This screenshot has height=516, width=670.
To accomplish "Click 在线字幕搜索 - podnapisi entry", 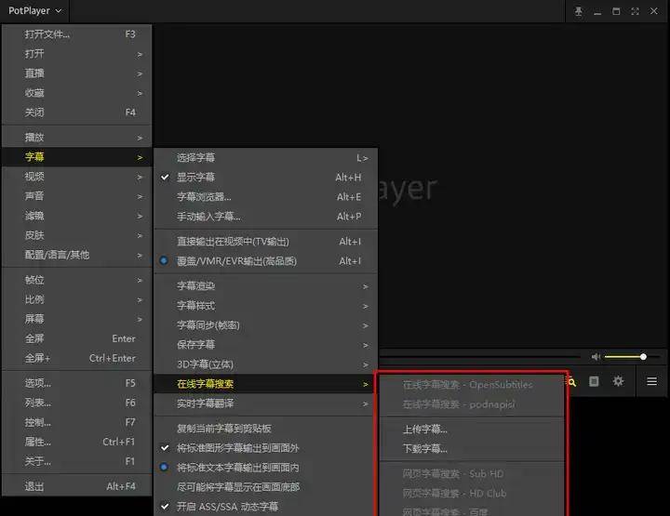I will [x=472, y=404].
